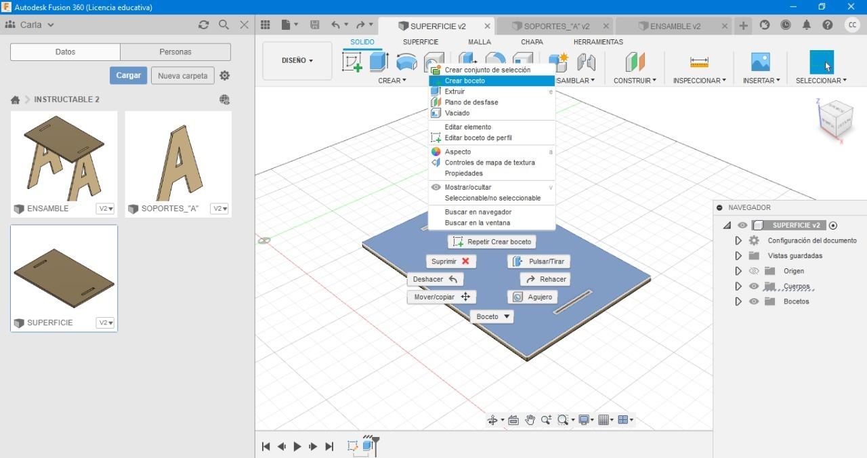Image resolution: width=867 pixels, height=458 pixels.
Task: Open the job status clock icon
Action: pyautogui.click(x=786, y=25)
